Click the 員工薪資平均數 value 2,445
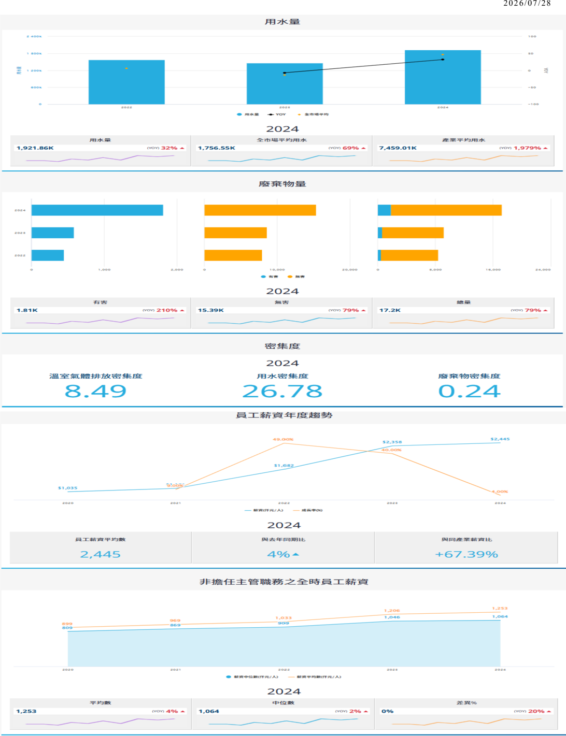Screen dimensions: 566x736 (x=101, y=554)
